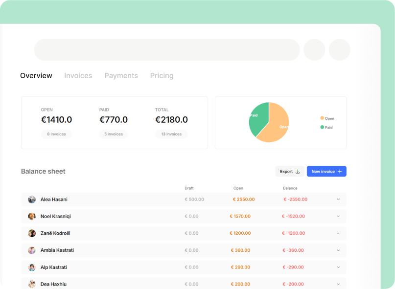Click the 8 Invoices pill under Open
Screen dimensions: 395x289
[56, 134]
